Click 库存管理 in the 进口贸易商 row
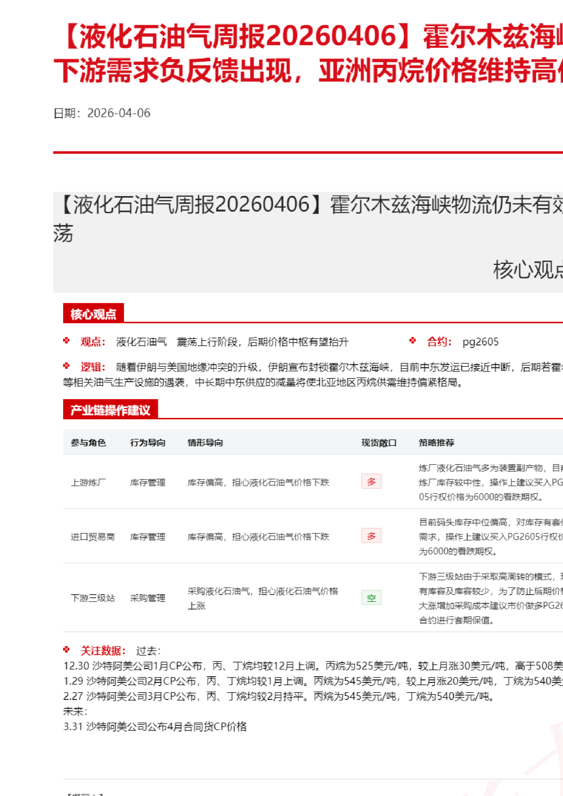The height and width of the screenshot is (796, 563). pyautogui.click(x=148, y=537)
